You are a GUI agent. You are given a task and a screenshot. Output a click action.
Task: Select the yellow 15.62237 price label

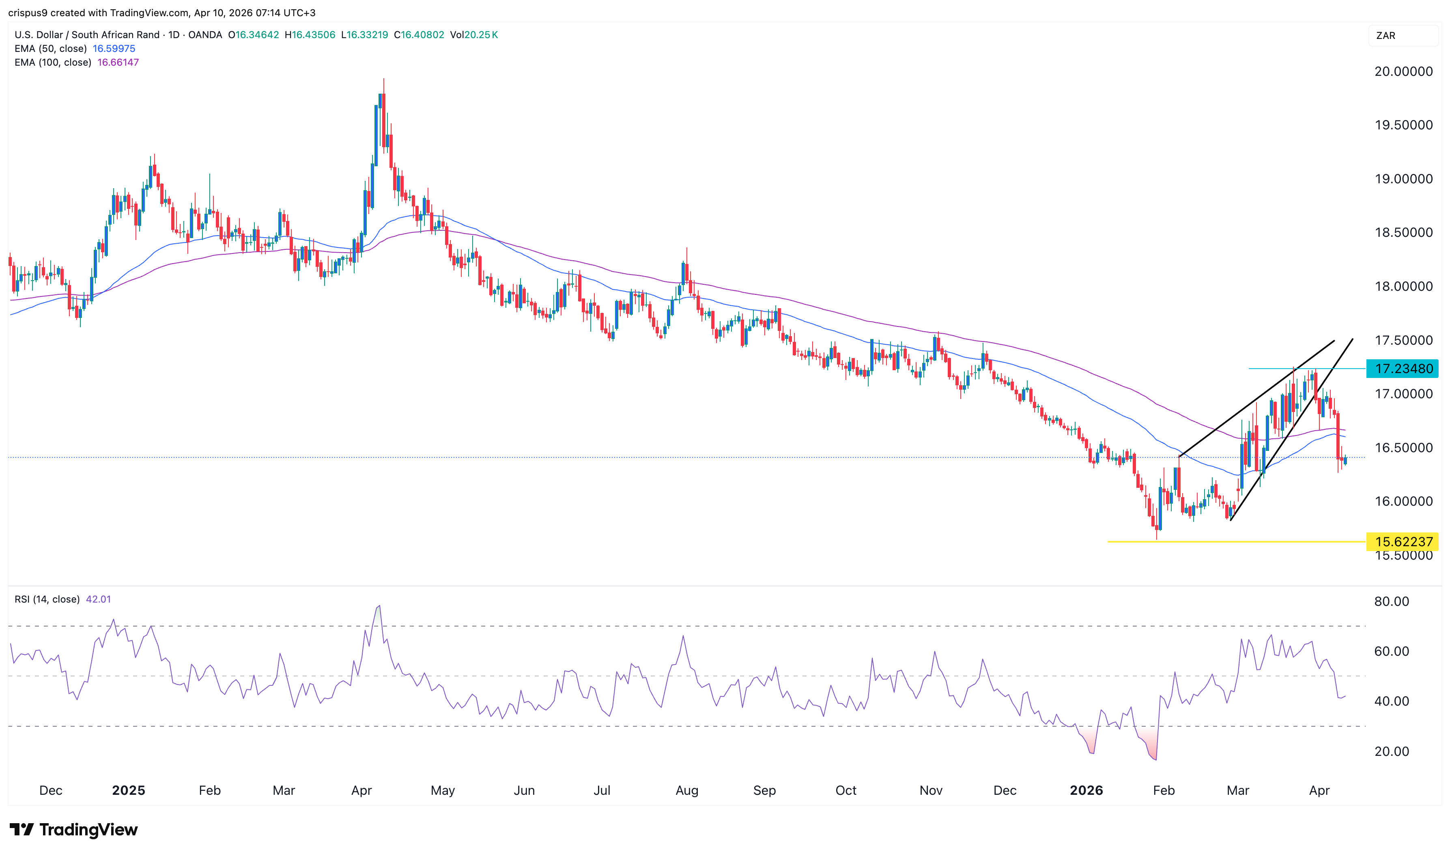[x=1402, y=541]
